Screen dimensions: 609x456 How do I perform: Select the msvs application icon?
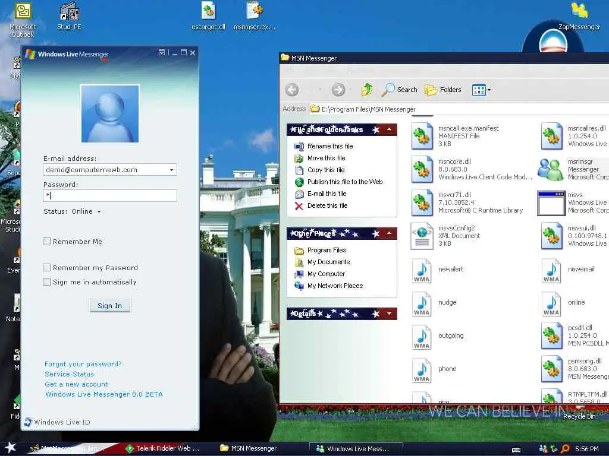point(551,203)
